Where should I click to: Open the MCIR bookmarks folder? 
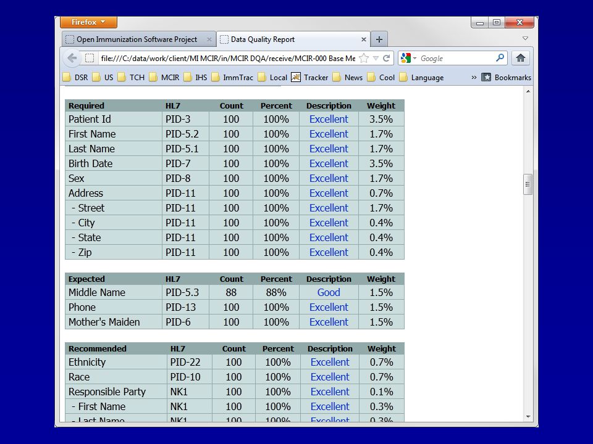164,78
